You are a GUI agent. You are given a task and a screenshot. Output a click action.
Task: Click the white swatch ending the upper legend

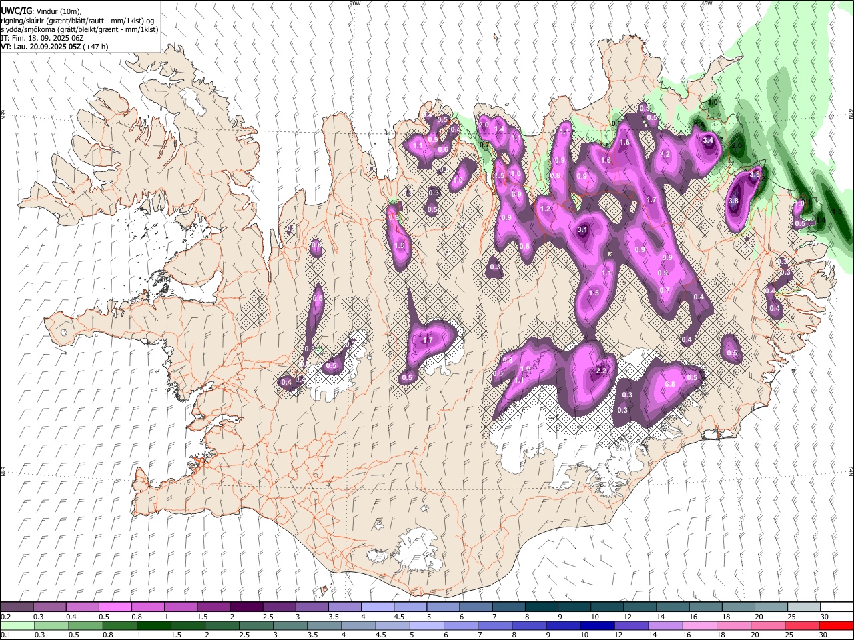pos(836,607)
